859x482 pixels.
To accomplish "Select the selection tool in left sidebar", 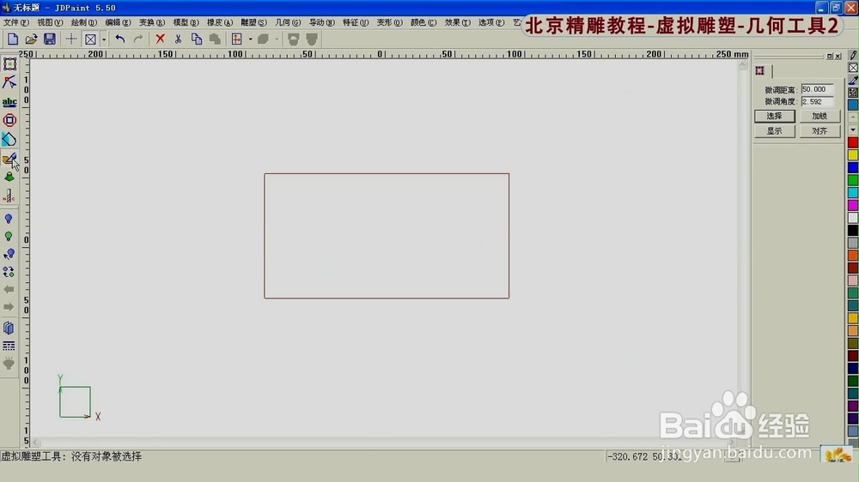I will [x=9, y=64].
